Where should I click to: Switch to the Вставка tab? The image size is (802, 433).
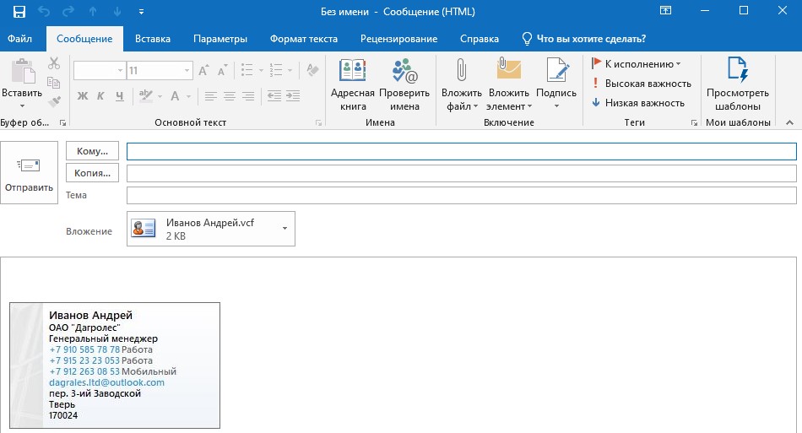[153, 39]
